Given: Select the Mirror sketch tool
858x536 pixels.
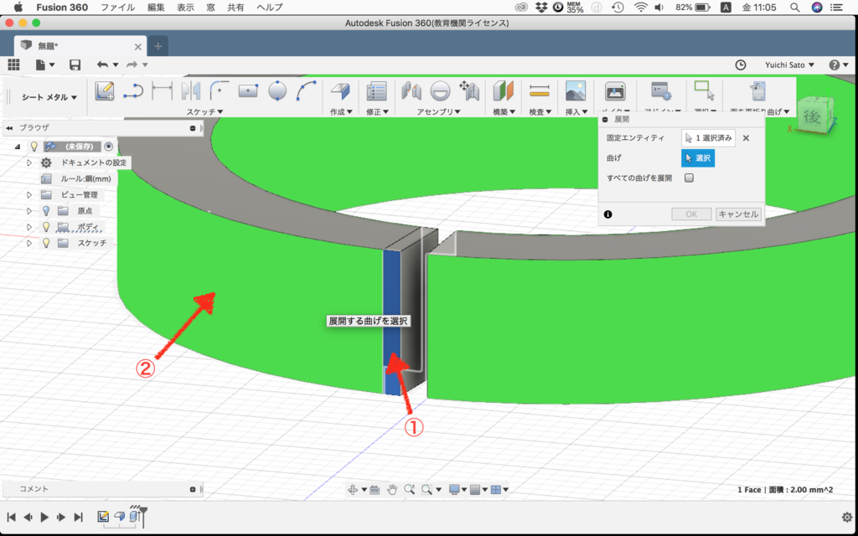Looking at the screenshot, I should [x=190, y=90].
